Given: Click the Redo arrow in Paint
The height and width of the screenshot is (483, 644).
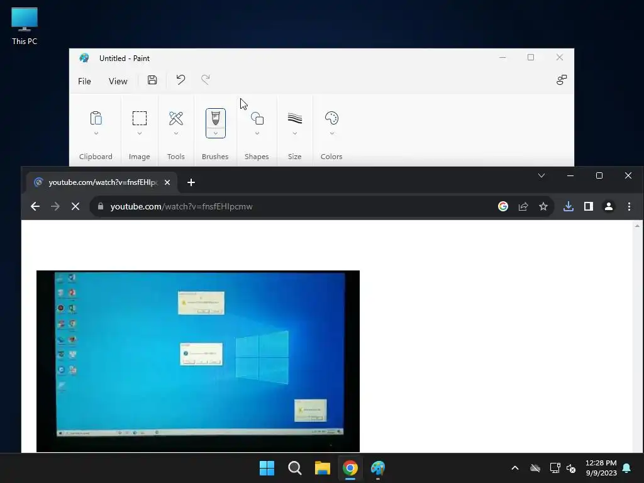Looking at the screenshot, I should pyautogui.click(x=206, y=80).
